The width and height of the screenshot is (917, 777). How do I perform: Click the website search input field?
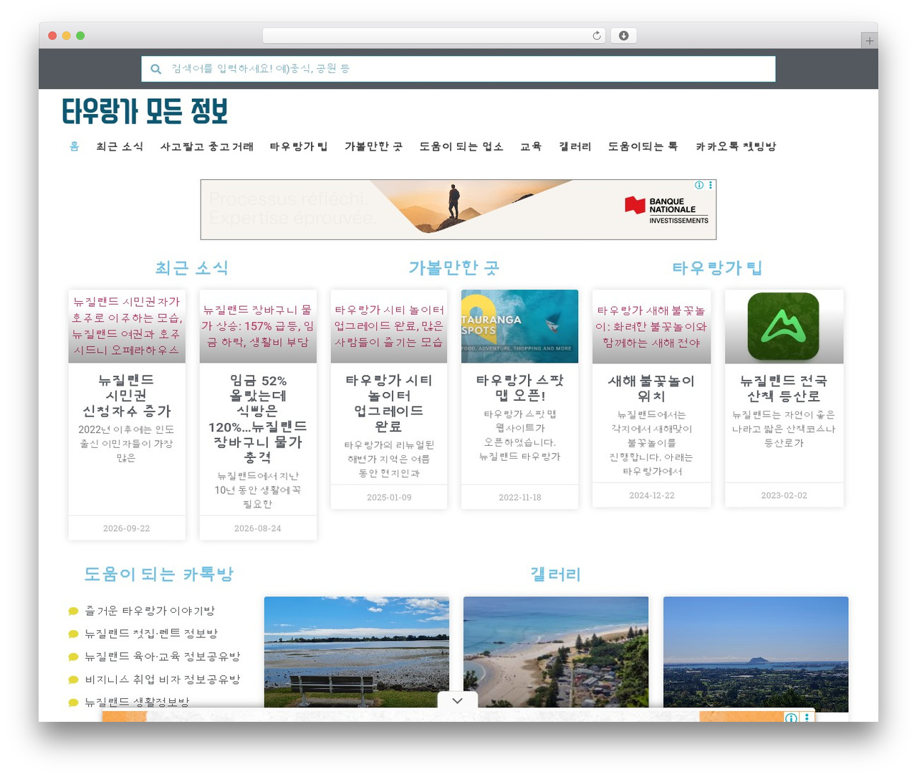458,69
